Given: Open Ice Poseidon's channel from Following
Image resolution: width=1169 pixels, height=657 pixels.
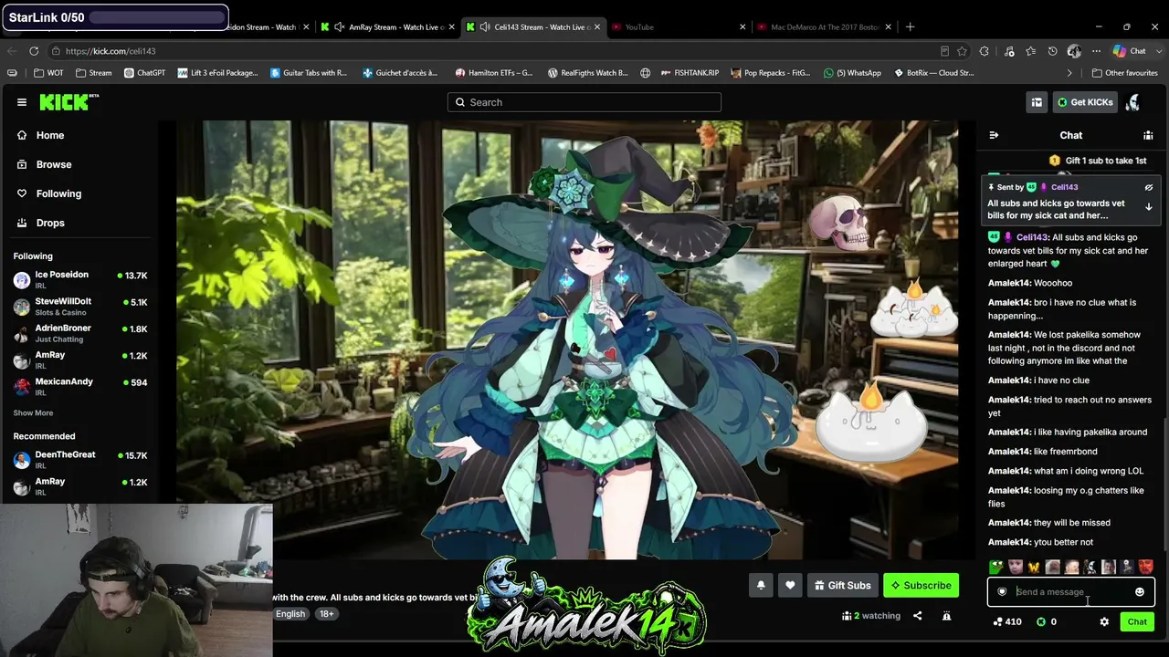Looking at the screenshot, I should pos(80,279).
